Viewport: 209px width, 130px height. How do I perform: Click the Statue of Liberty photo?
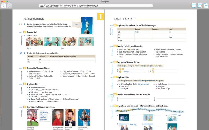click(87, 25)
